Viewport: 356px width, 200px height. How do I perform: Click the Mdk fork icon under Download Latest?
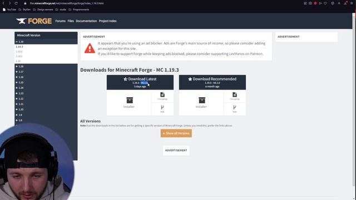[162, 107]
